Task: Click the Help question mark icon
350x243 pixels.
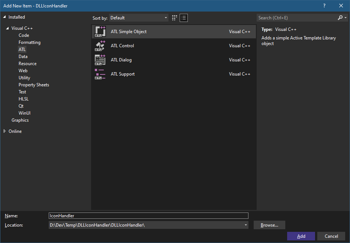Action: (324, 6)
